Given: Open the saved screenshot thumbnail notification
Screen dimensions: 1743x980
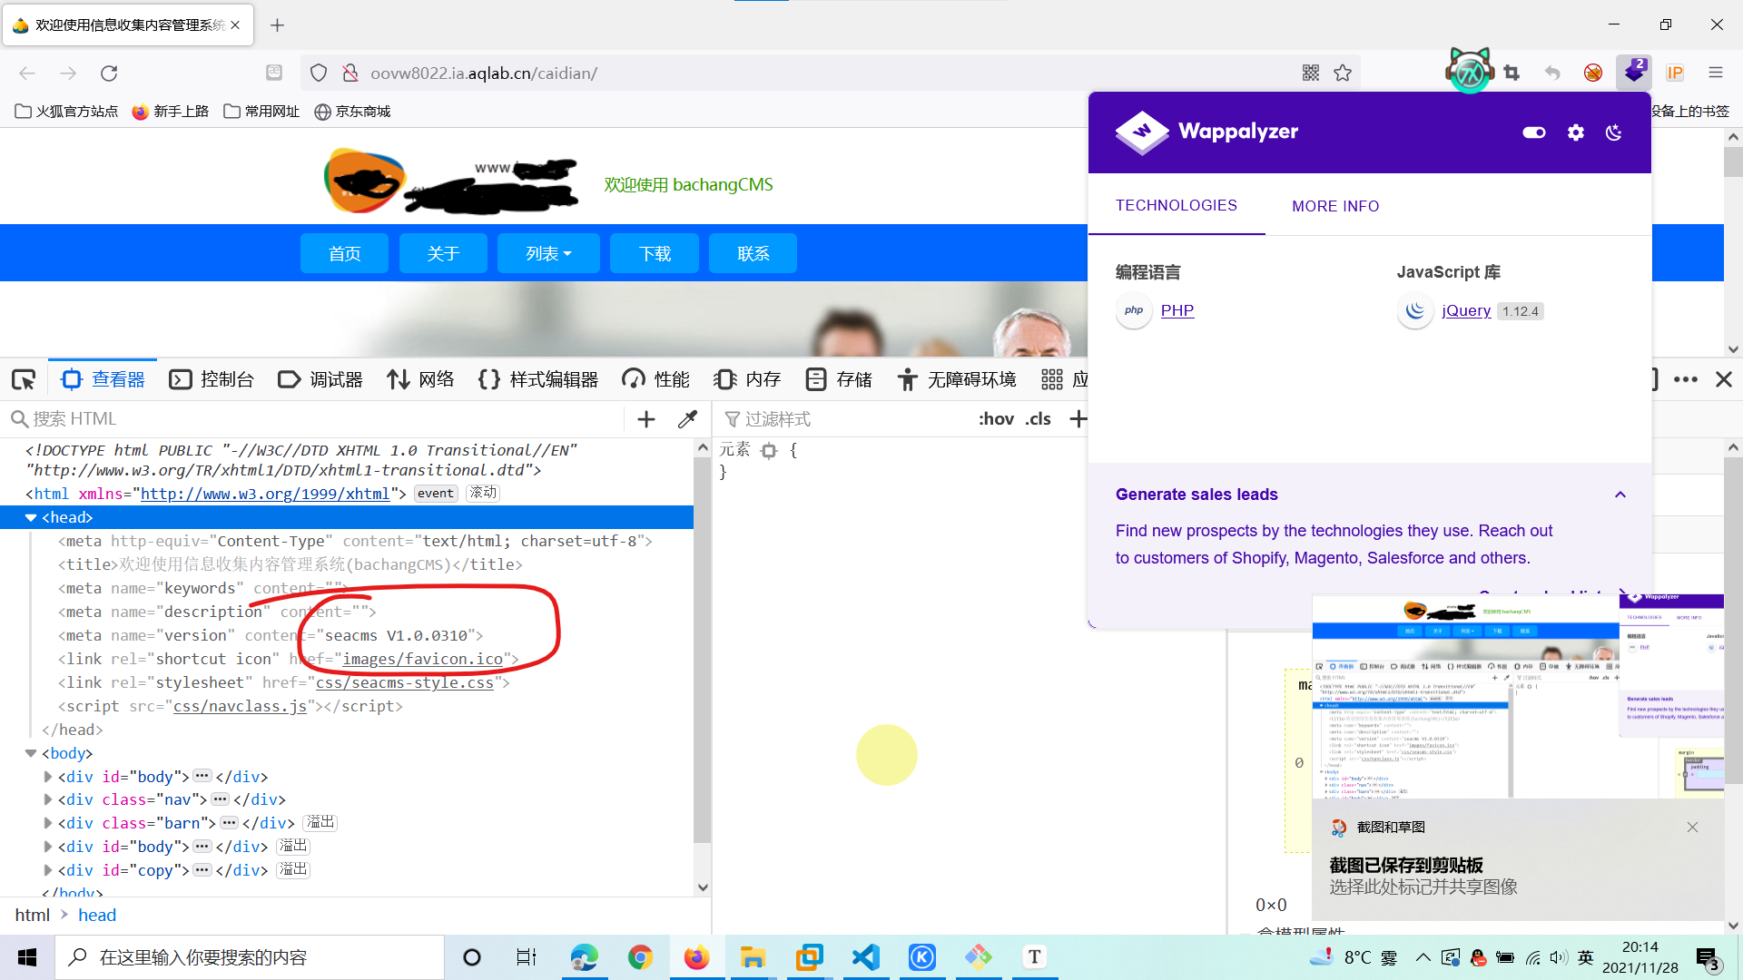Looking at the screenshot, I should (x=1517, y=696).
